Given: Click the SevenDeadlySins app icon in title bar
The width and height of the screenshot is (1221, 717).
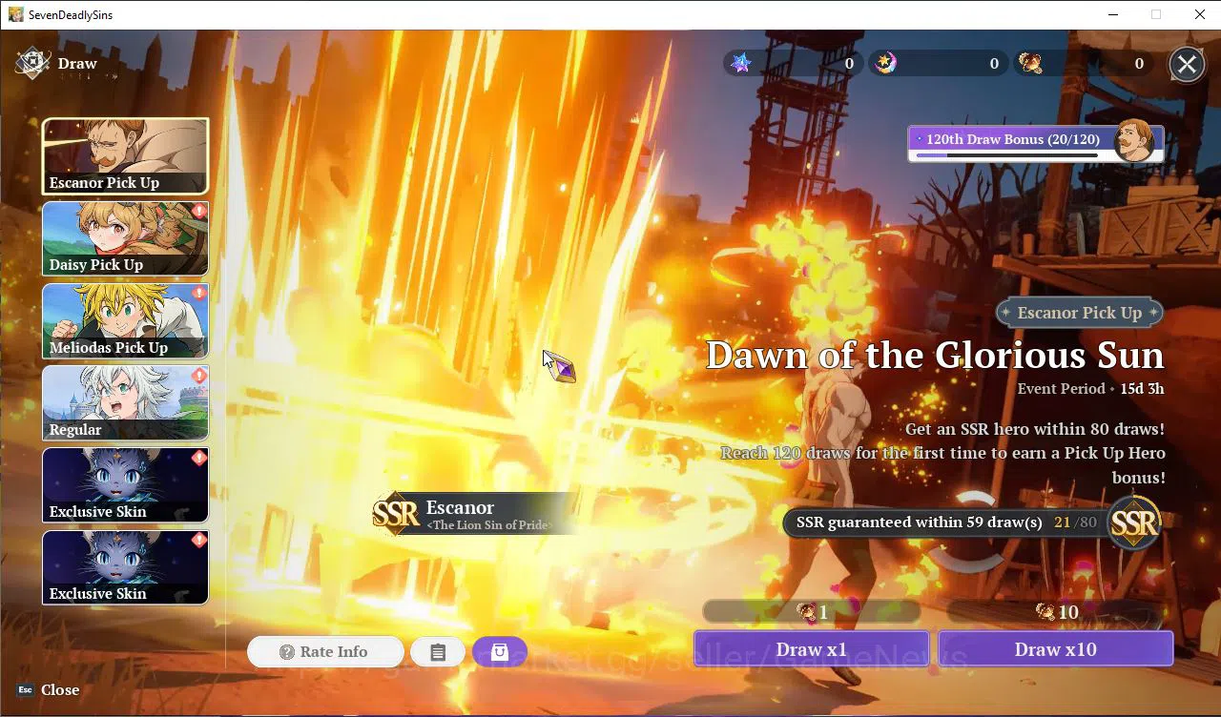Looking at the screenshot, I should (15, 14).
